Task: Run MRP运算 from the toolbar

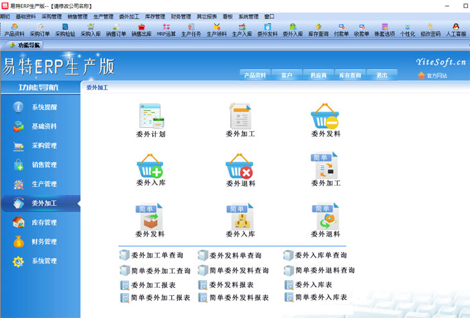Action: pyautogui.click(x=166, y=29)
